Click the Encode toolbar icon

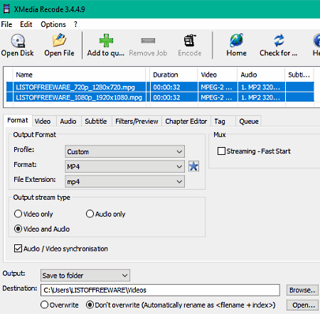tap(190, 40)
